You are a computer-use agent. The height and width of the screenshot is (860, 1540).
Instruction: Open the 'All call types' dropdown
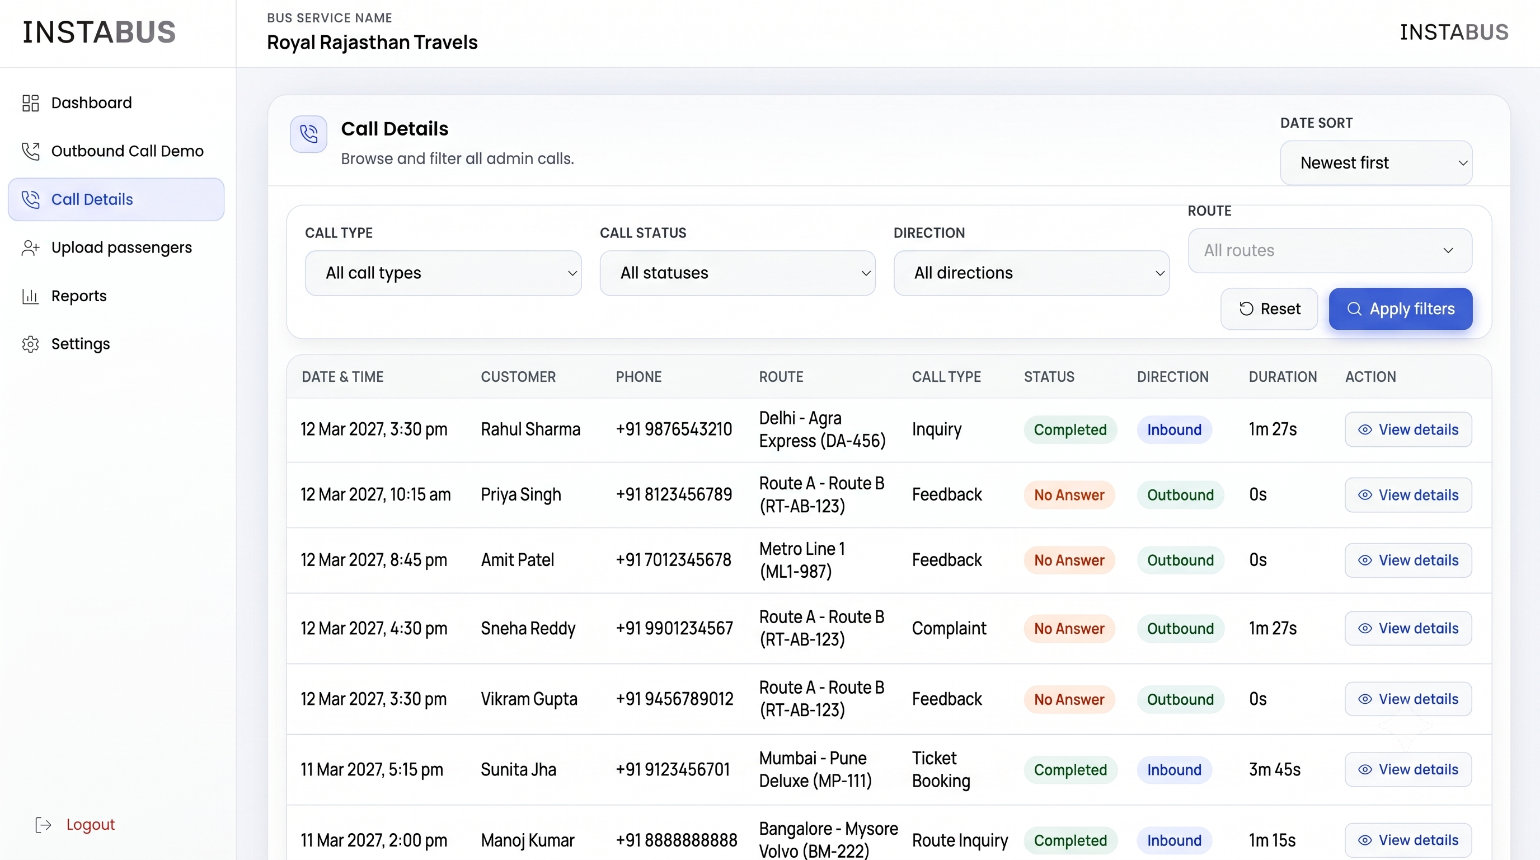[443, 273]
